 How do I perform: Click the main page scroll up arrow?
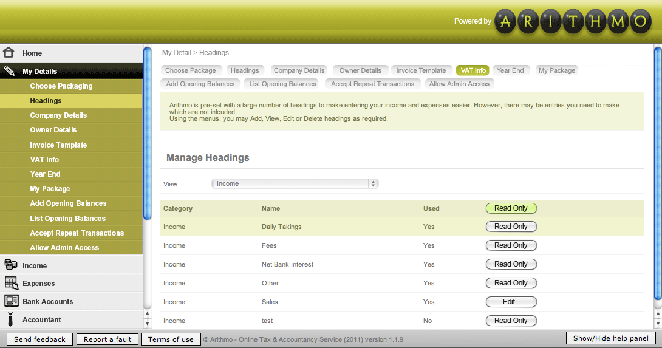pos(658,314)
